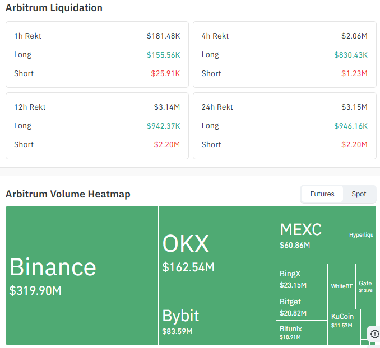Click the Arbitrum Liquidation heading
The image size is (380, 348).
point(54,8)
